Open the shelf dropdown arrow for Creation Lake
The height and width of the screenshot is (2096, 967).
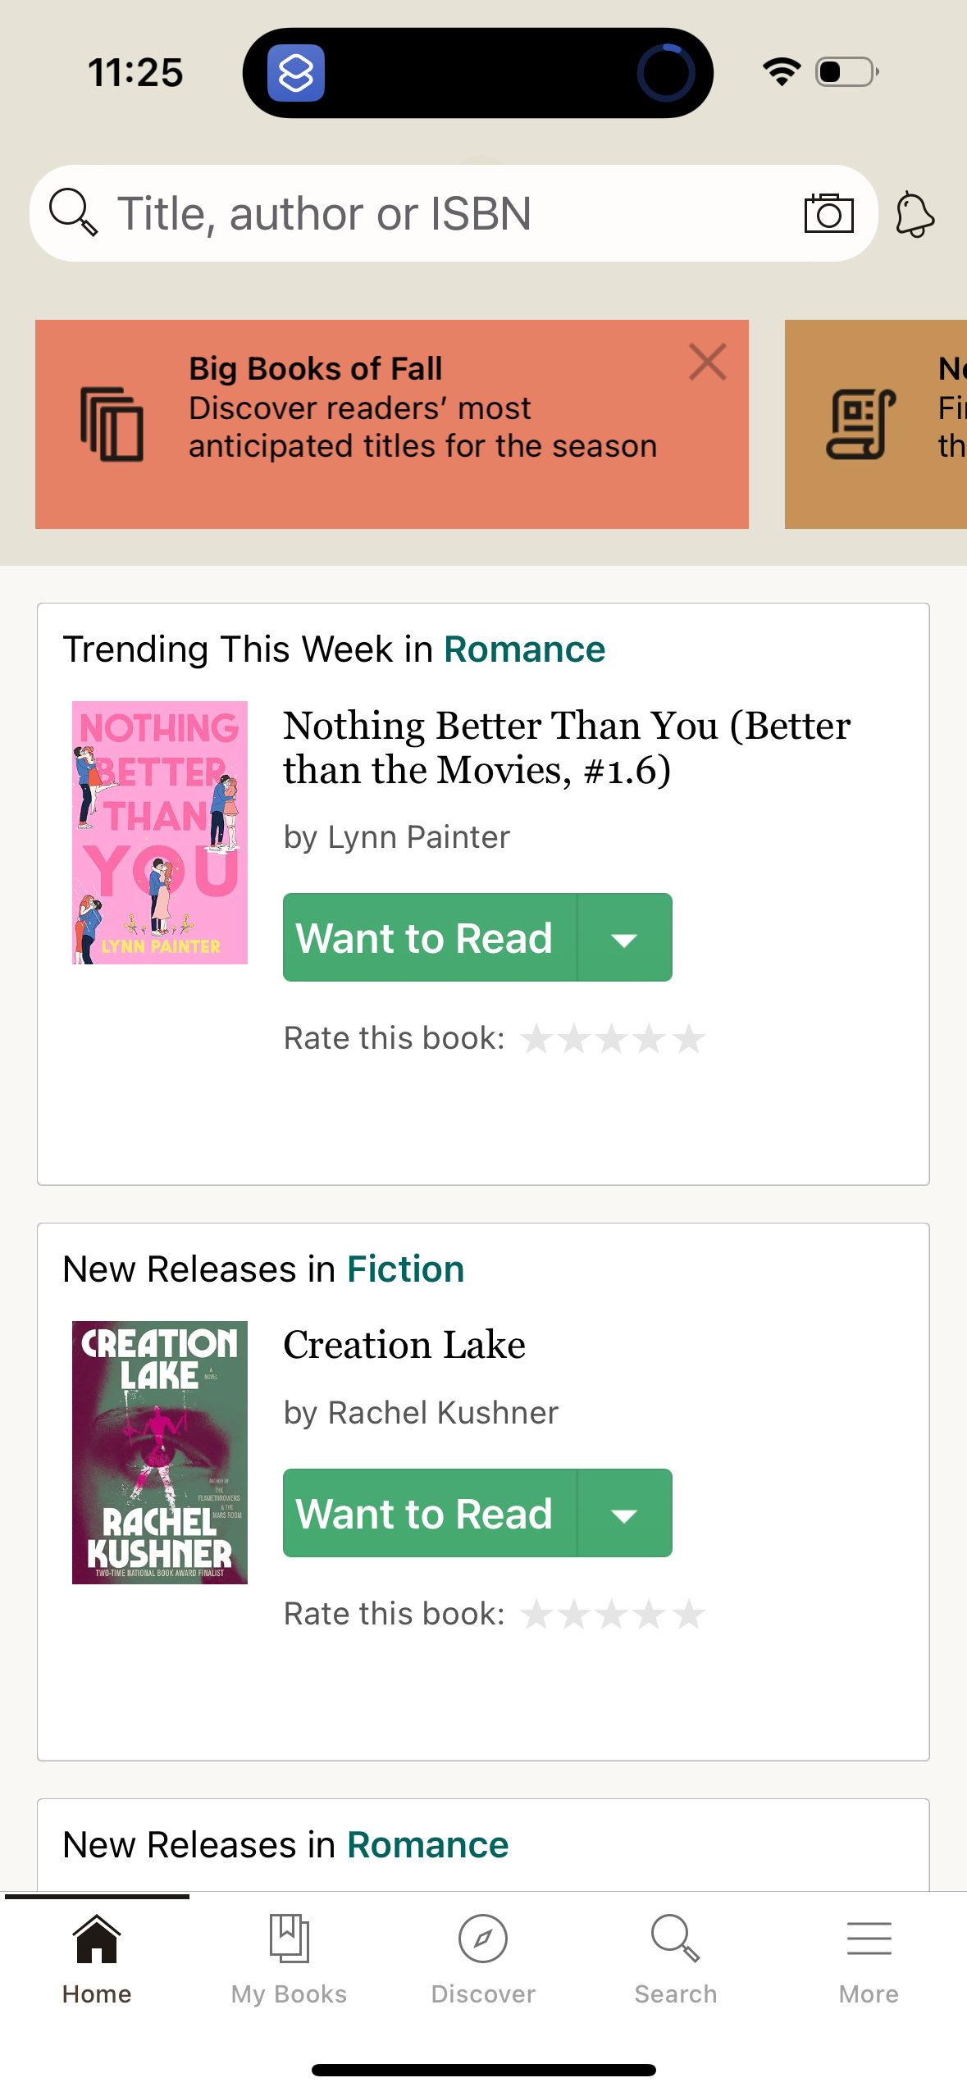point(625,1513)
